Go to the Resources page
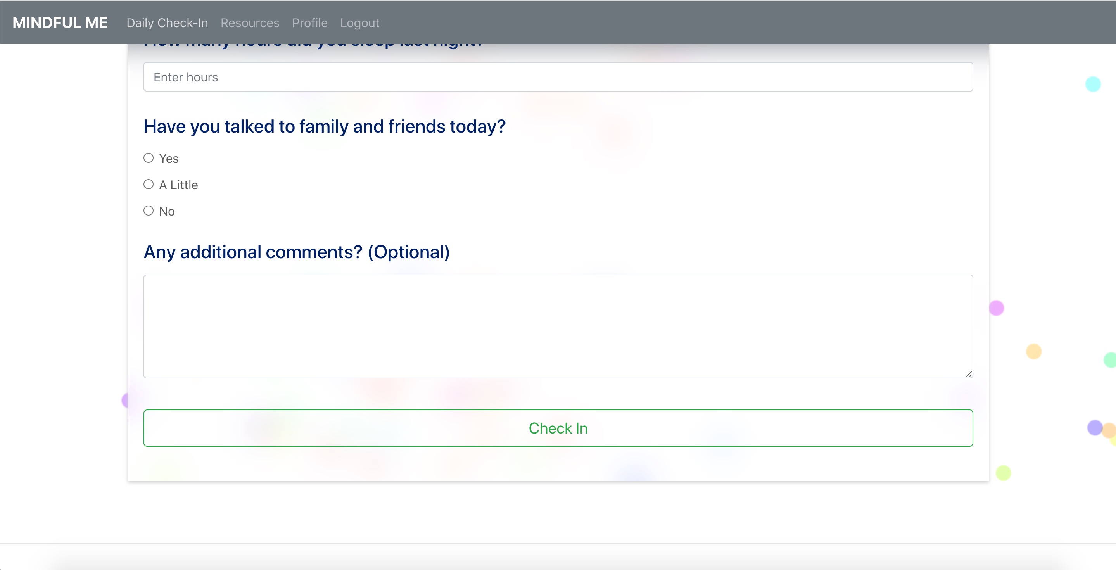 click(x=250, y=22)
